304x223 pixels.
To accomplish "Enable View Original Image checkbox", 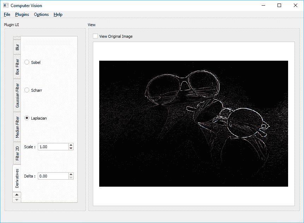I will point(95,36).
